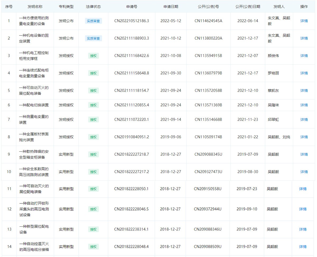Click application number CN202111158648.8

[x=132, y=73]
